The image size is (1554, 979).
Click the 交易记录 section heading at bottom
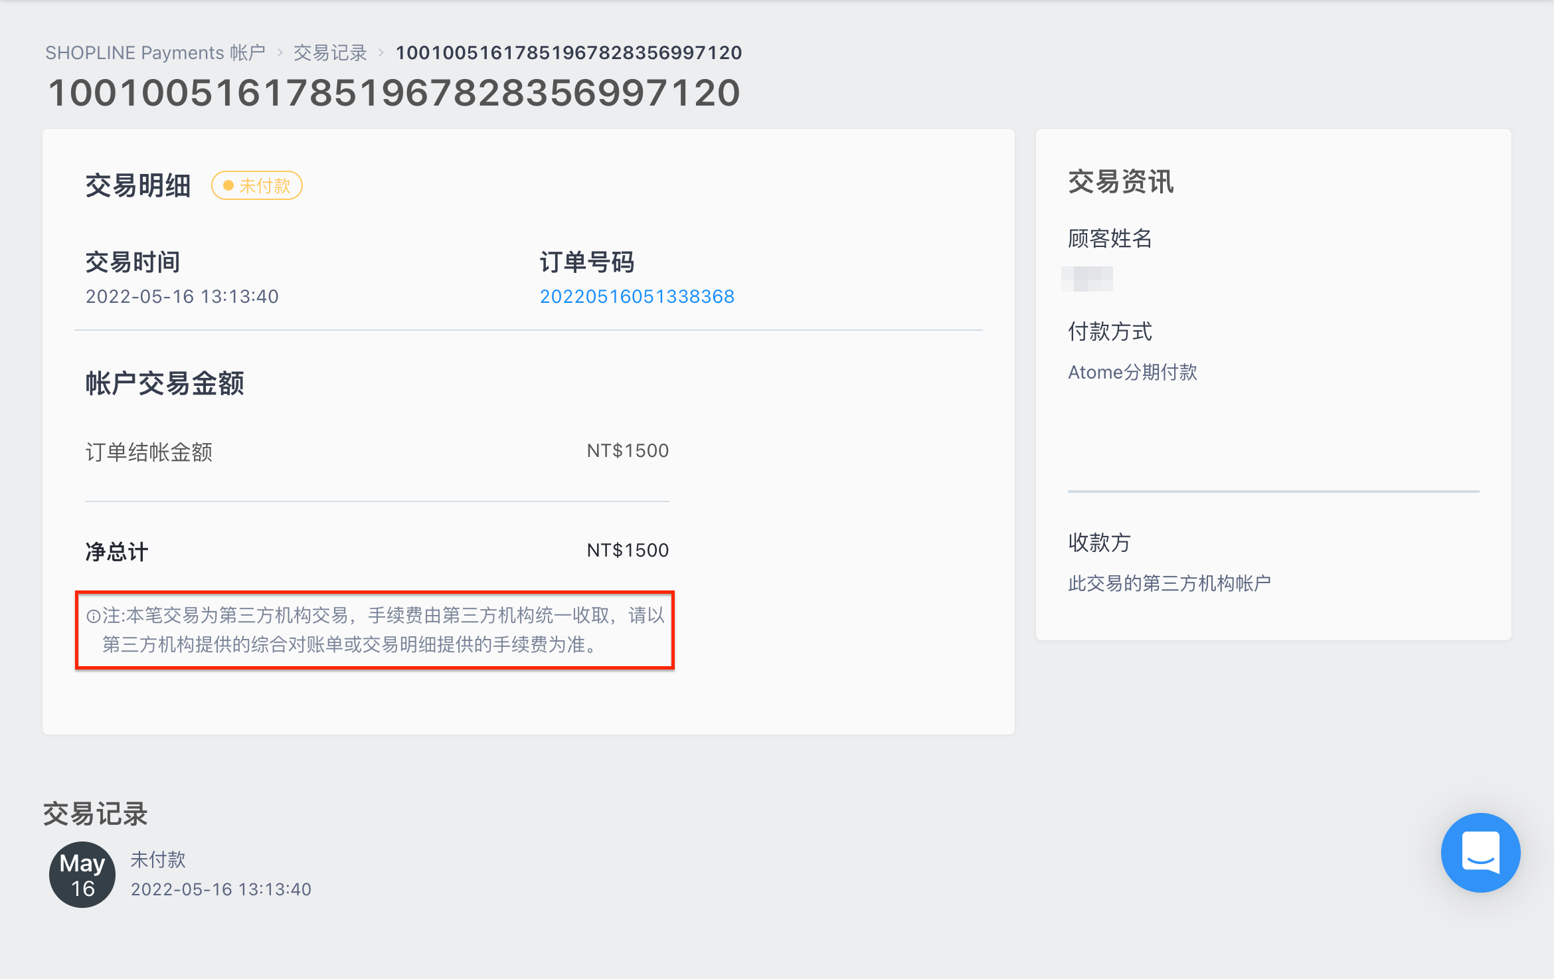[96, 814]
